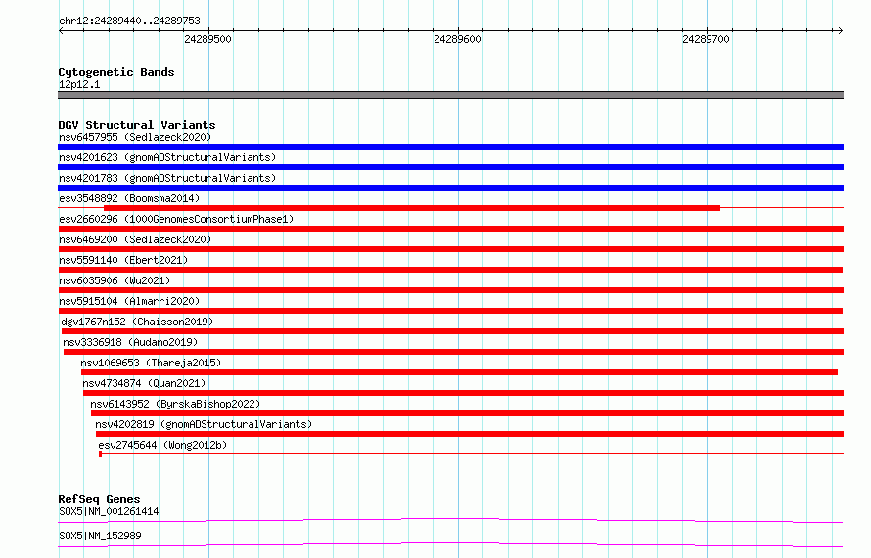Screen dimensions: 871x558
Task: Select the magenta line under SOX5|NM_001261414
Action: click(x=450, y=520)
